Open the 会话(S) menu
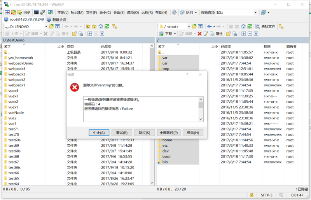The height and width of the screenshot is (200, 311). (x=119, y=12)
